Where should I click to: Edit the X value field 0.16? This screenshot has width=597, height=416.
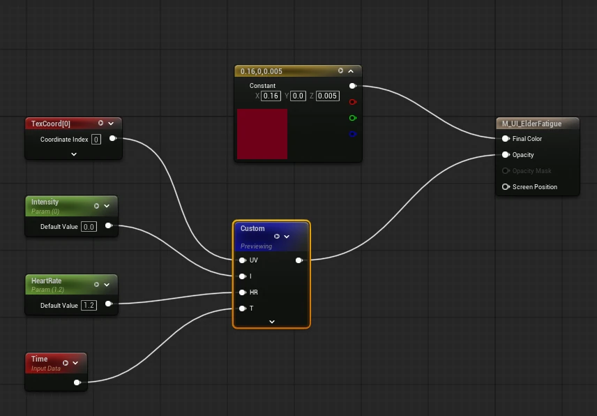coord(271,96)
